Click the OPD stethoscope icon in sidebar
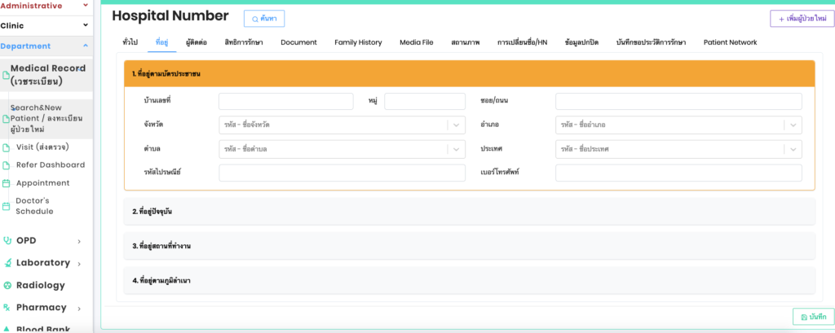This screenshot has height=333, width=835. [7, 240]
